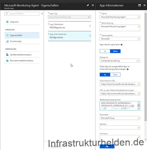Click the chevron beside App-Paketdatei

coord(90,26)
